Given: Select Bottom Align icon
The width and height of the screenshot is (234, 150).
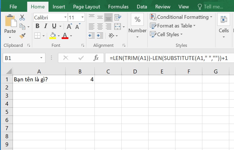Looking at the screenshot, I should [108, 17].
